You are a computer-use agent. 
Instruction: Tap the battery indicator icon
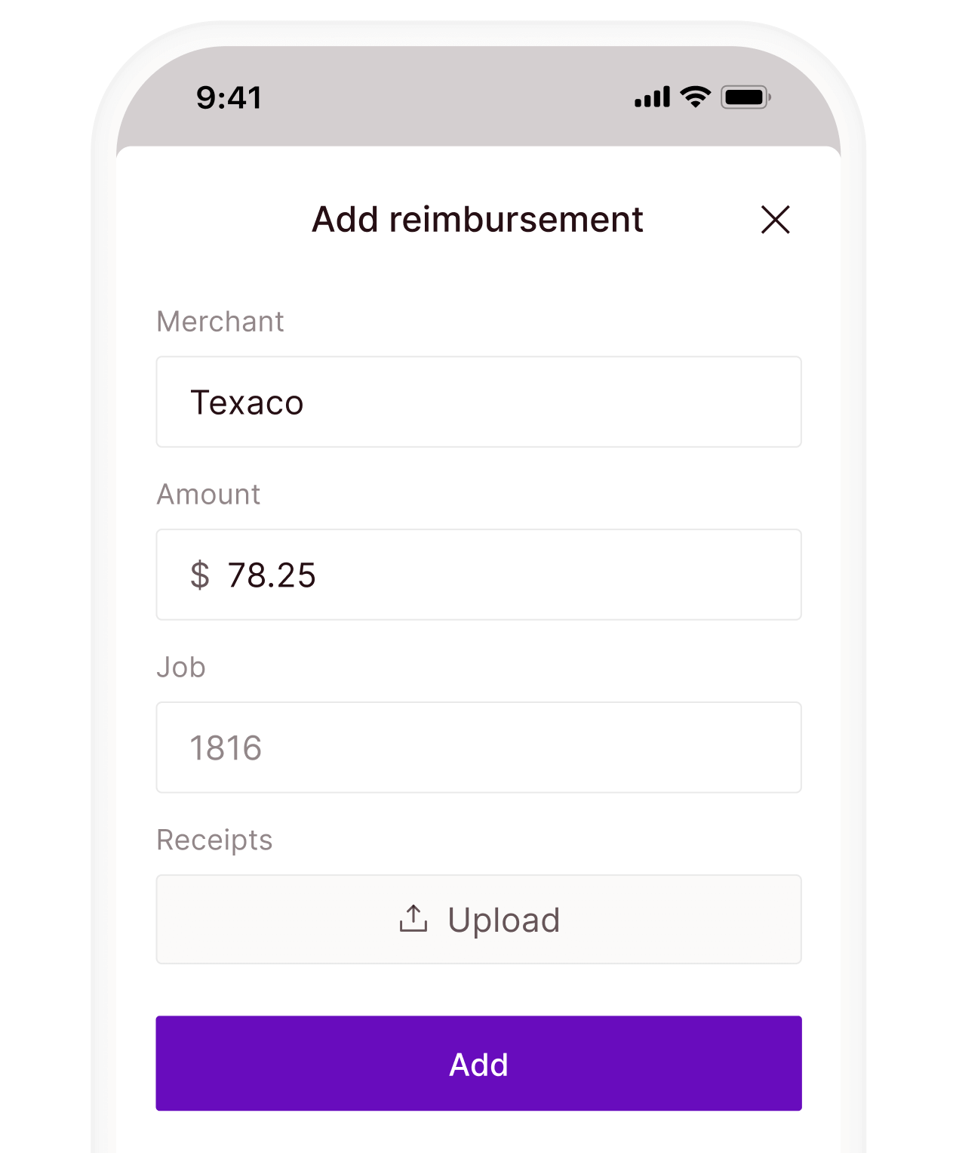tap(745, 97)
